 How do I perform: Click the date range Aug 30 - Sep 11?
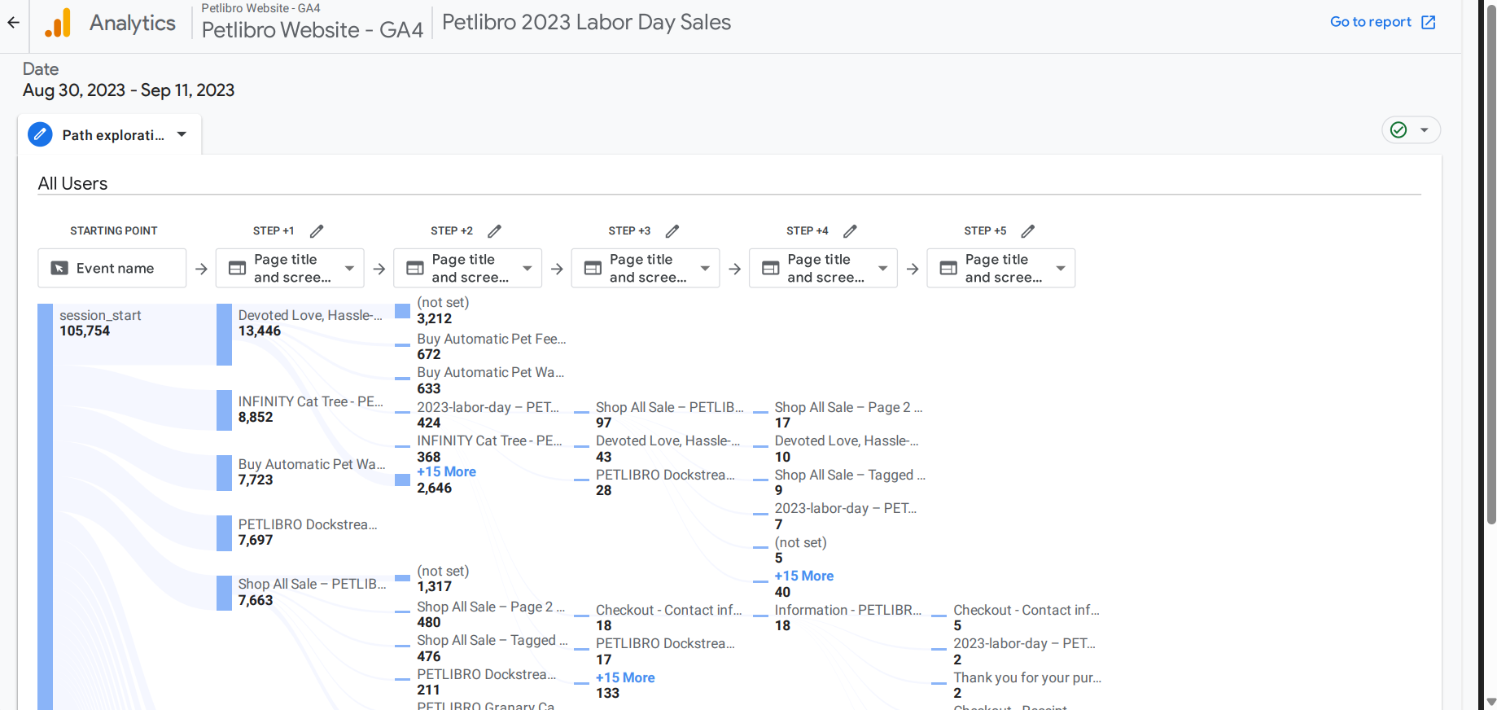pyautogui.click(x=129, y=90)
